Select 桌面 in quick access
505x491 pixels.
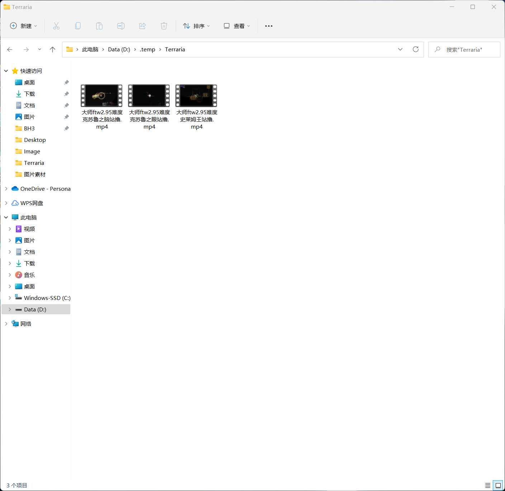(x=29, y=83)
